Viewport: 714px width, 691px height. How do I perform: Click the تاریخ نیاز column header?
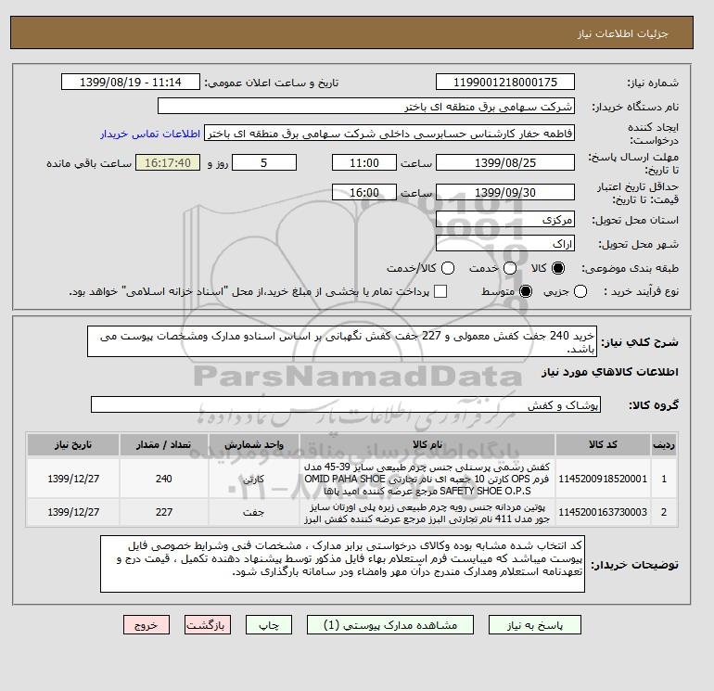[73, 444]
